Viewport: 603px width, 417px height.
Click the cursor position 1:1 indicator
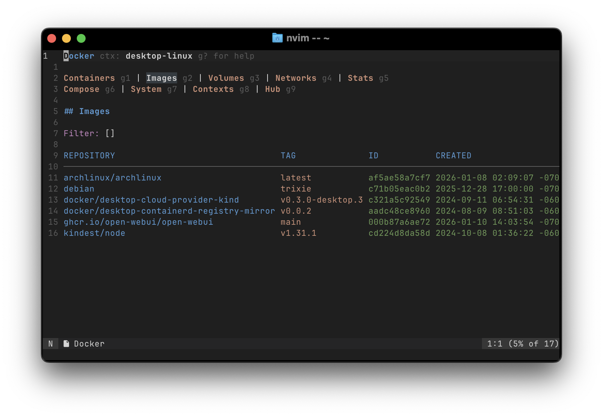tap(495, 344)
